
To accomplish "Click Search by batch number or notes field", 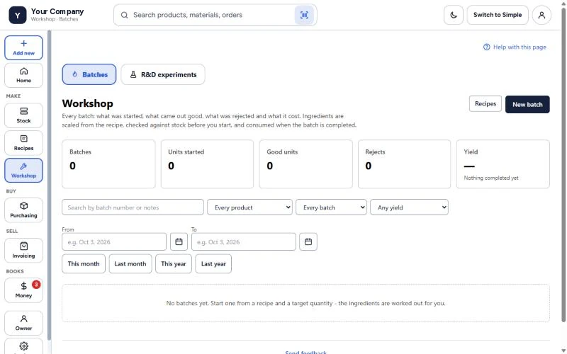I will pos(133,207).
